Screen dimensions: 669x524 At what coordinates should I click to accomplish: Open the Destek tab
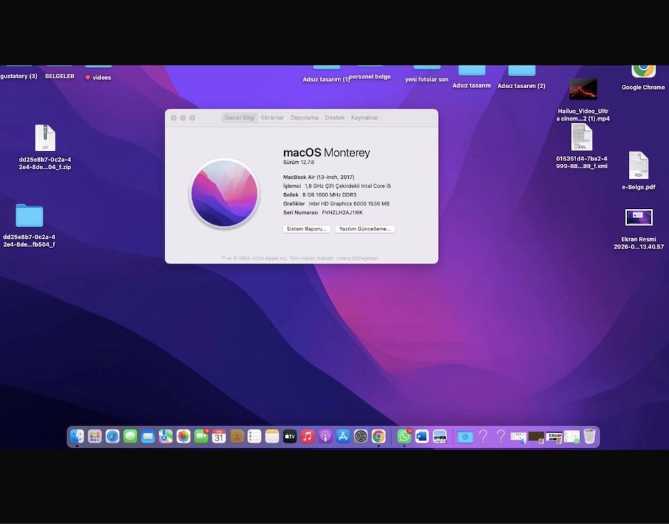[x=334, y=117]
